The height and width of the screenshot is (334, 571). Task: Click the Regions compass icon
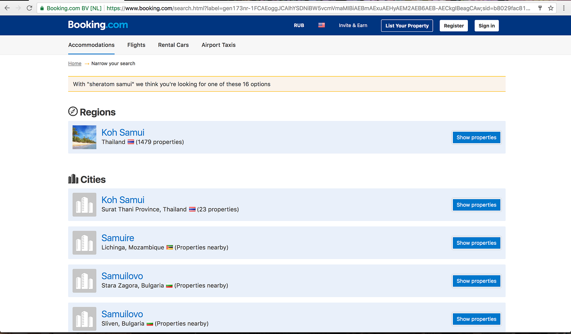(x=73, y=111)
